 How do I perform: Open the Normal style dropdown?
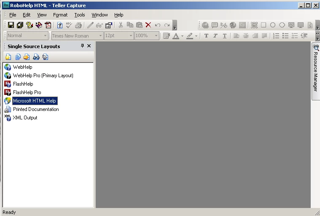45,36
